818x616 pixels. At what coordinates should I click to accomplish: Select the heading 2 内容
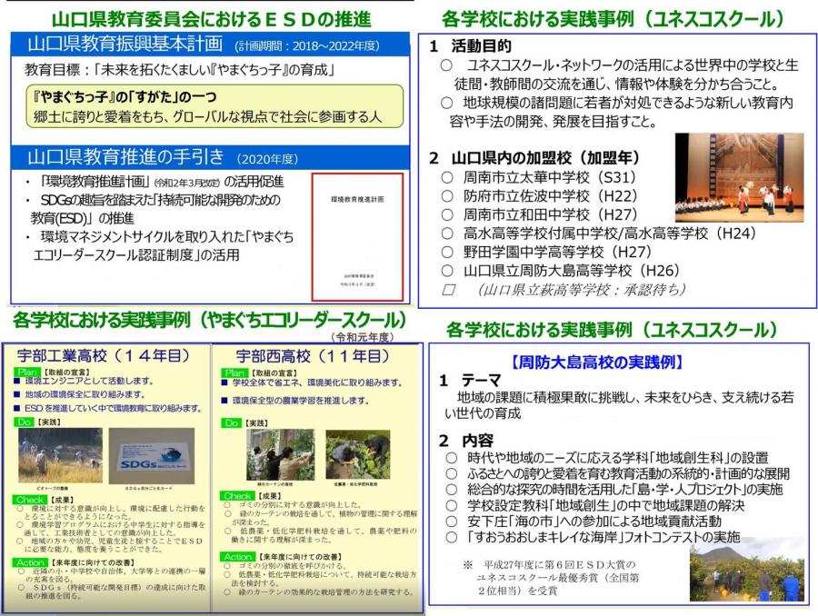click(x=465, y=441)
